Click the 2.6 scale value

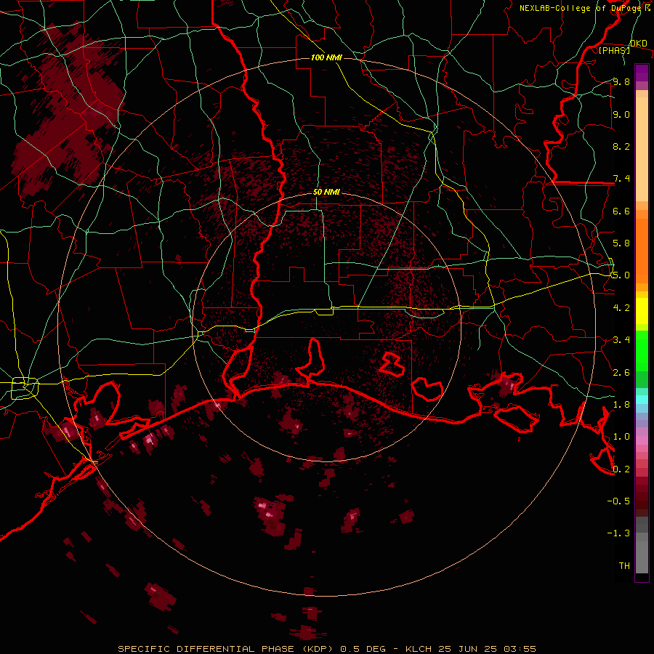click(621, 373)
